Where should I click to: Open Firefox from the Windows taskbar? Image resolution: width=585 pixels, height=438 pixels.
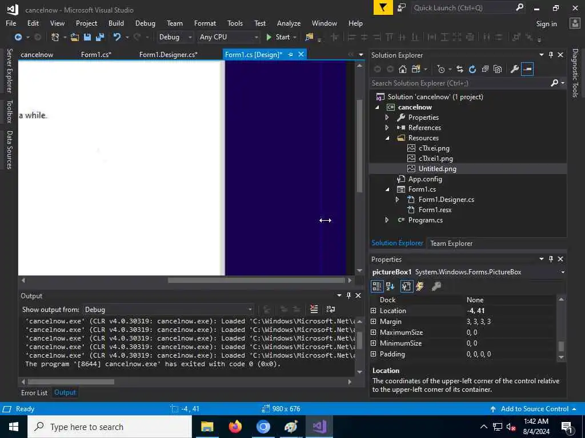(235, 427)
